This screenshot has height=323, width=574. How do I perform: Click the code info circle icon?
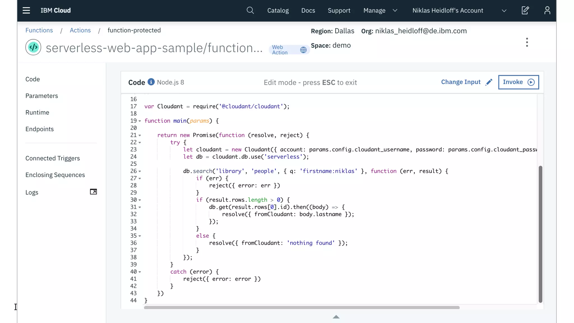point(151,82)
